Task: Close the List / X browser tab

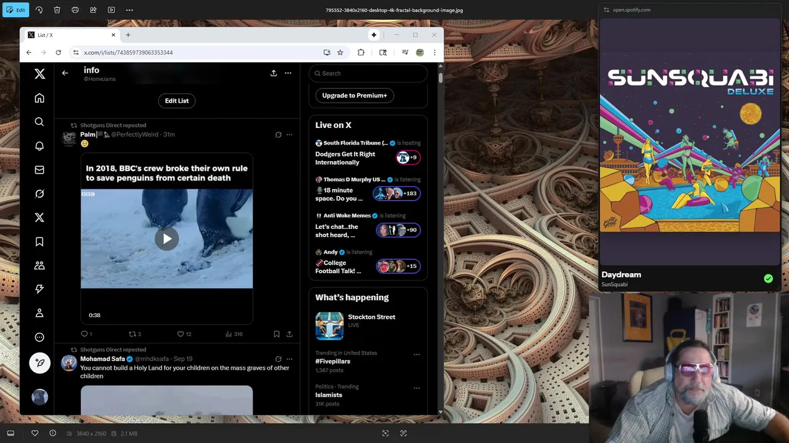Action: tap(113, 35)
